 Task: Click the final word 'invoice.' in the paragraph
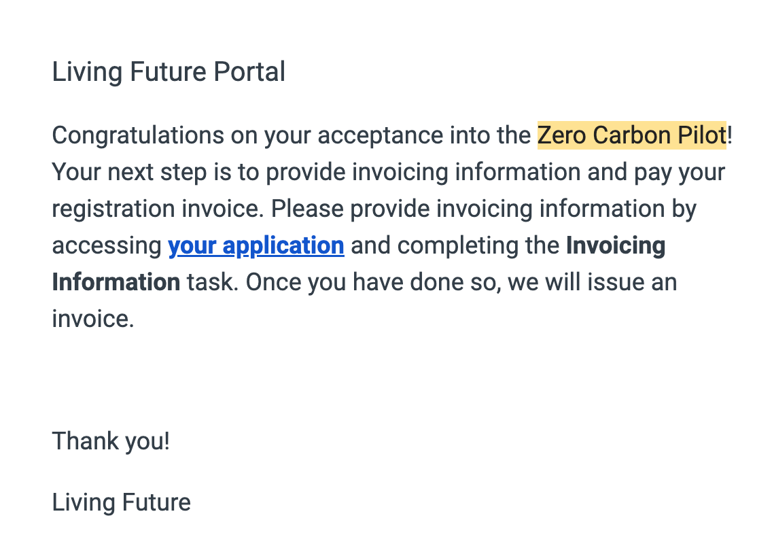click(93, 319)
